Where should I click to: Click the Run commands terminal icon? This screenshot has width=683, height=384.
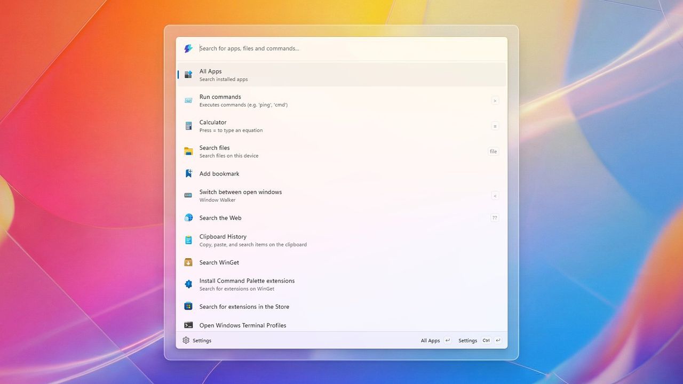pyautogui.click(x=188, y=100)
